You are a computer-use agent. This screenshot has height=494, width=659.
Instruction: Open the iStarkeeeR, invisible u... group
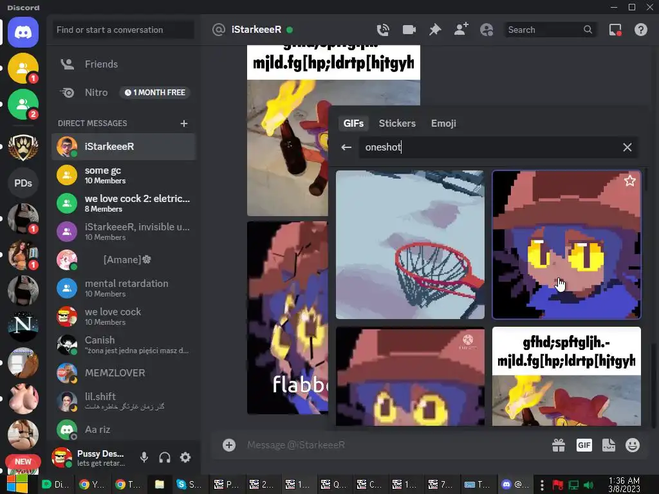(124, 232)
